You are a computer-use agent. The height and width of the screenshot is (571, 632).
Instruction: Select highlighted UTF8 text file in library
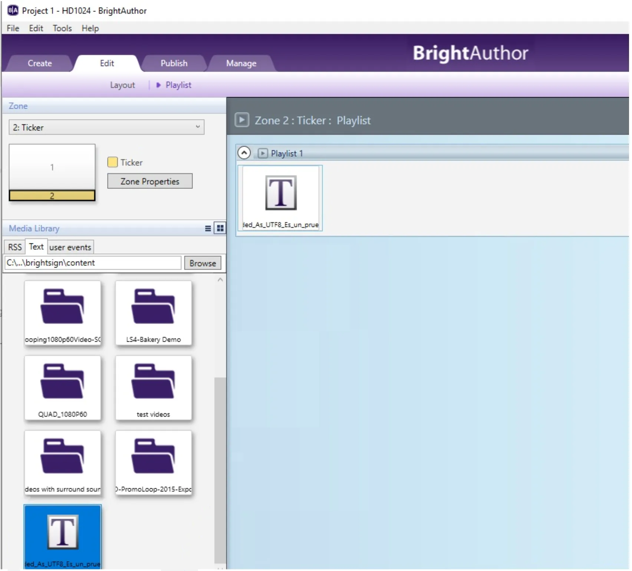click(x=63, y=537)
